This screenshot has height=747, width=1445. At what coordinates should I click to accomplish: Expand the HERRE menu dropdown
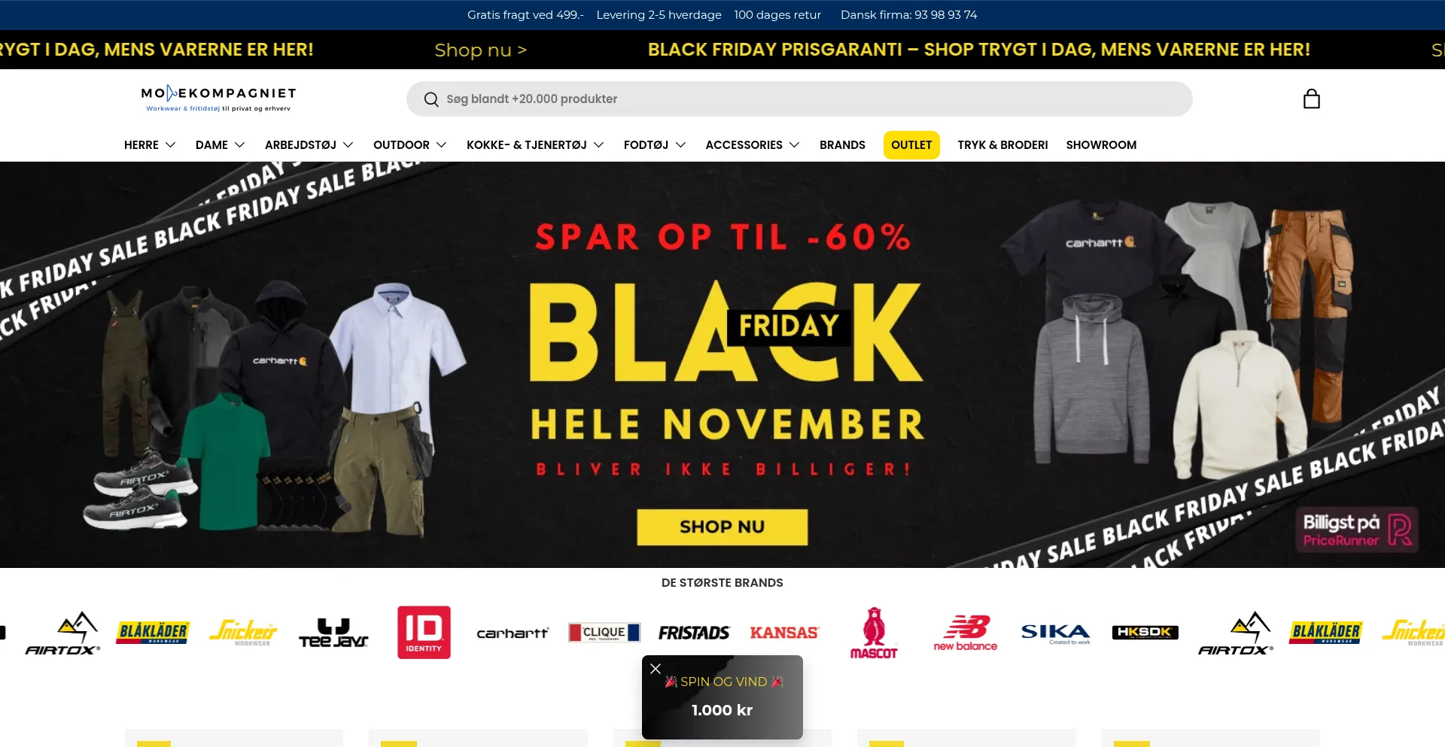click(x=150, y=144)
